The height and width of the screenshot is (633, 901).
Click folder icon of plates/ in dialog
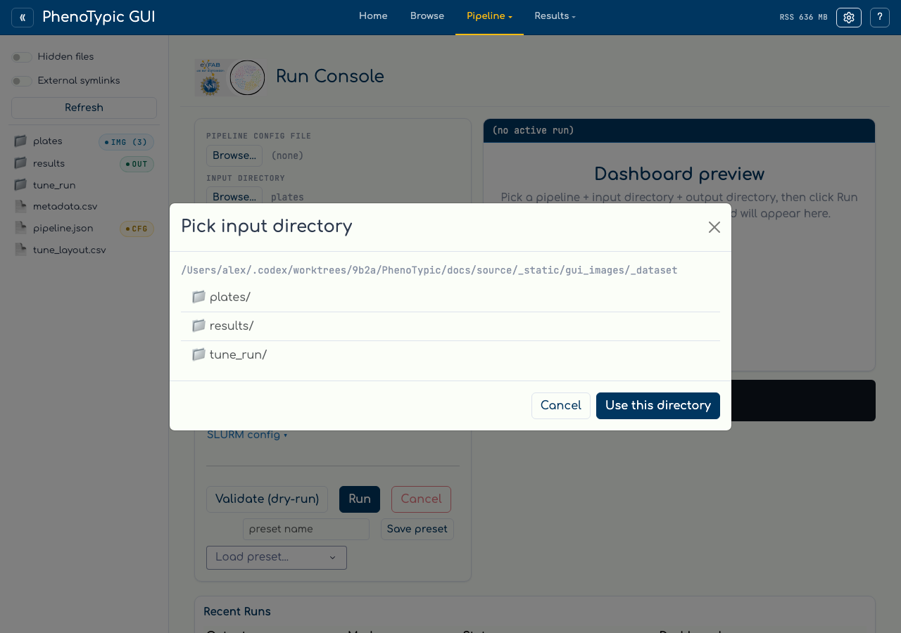click(x=199, y=297)
